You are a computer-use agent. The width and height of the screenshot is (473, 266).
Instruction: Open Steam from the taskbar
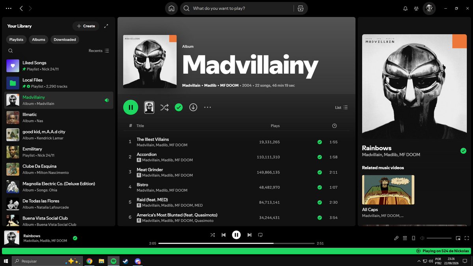tap(125, 261)
